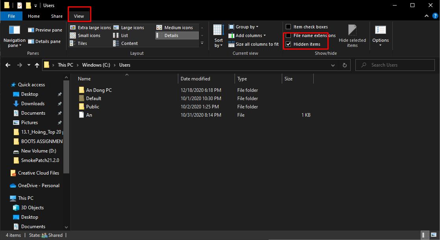Enable File name extensions checkbox

click(288, 35)
